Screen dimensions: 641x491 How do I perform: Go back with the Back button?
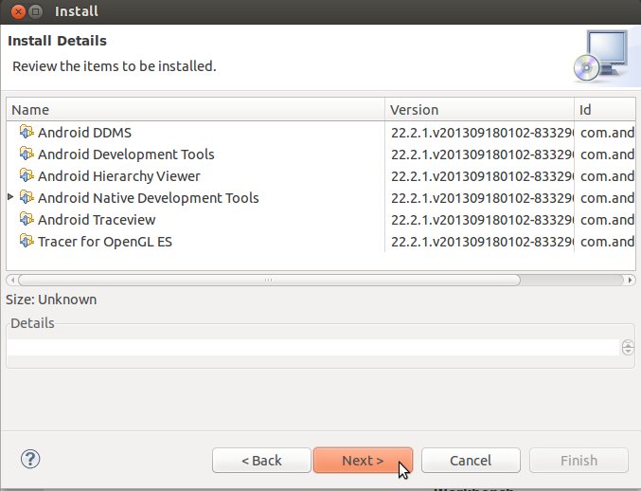(261, 461)
